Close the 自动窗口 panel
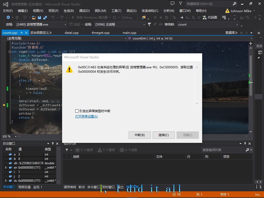This screenshot has height=198, width=264. pyautogui.click(x=57, y=143)
